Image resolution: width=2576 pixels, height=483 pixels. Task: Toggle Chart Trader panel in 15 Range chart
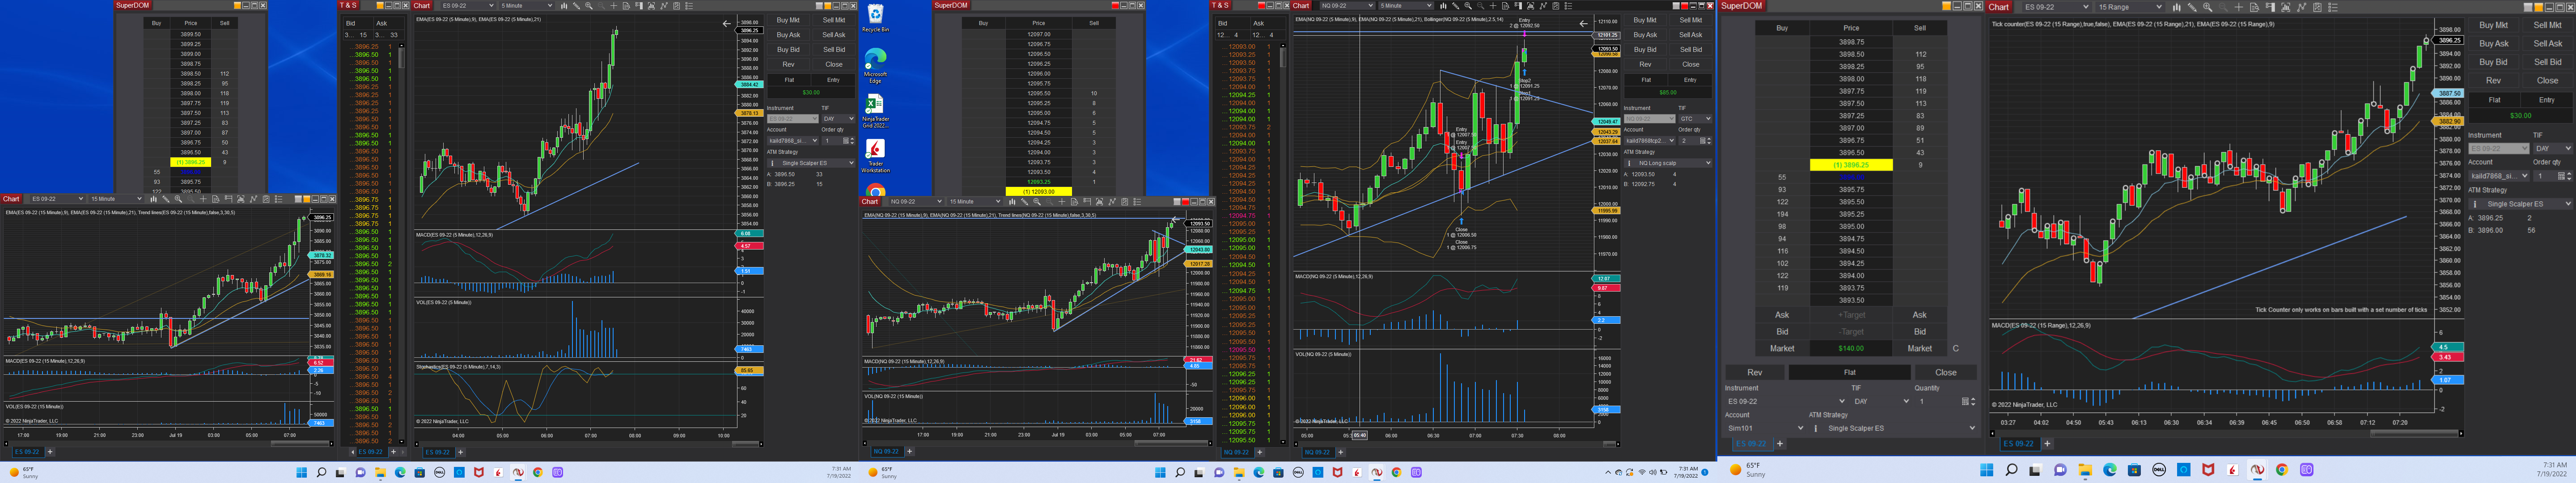(2271, 7)
